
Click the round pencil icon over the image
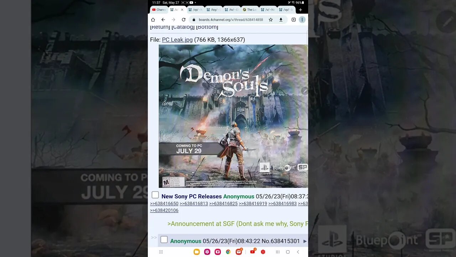(x=305, y=91)
